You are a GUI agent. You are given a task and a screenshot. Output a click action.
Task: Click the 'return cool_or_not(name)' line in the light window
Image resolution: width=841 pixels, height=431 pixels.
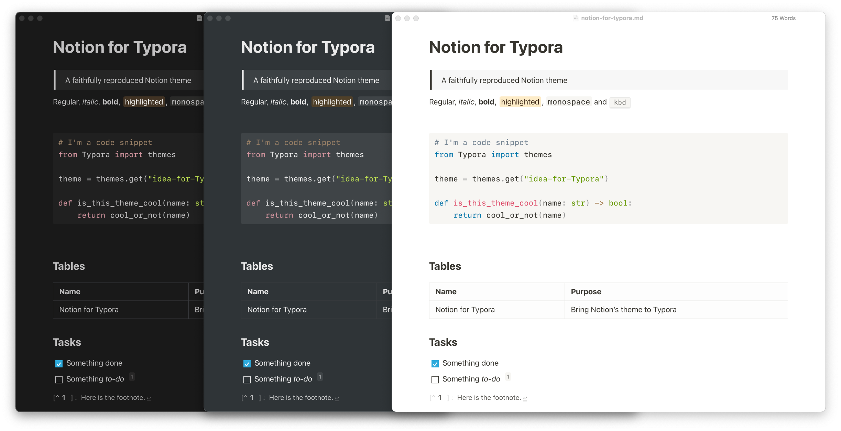click(510, 215)
